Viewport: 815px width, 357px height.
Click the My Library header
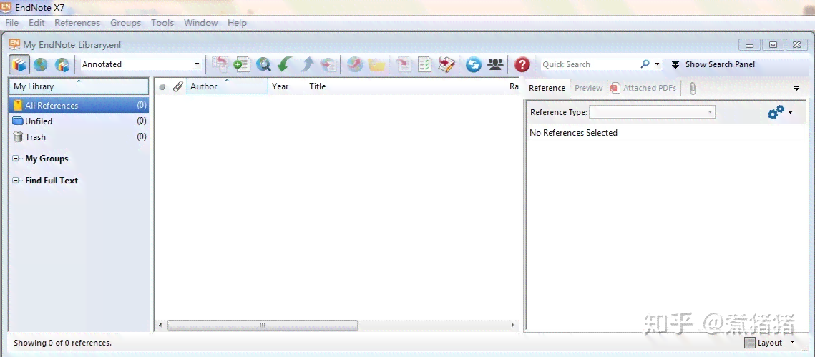point(79,86)
